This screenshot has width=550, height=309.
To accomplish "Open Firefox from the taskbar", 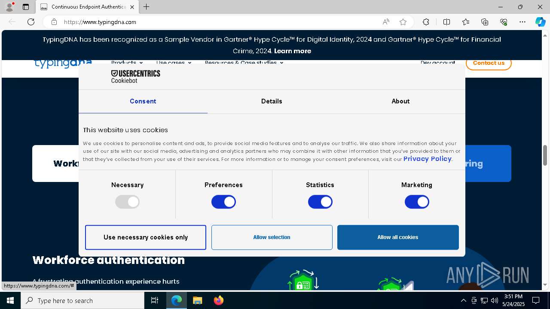I will pyautogui.click(x=218, y=300).
